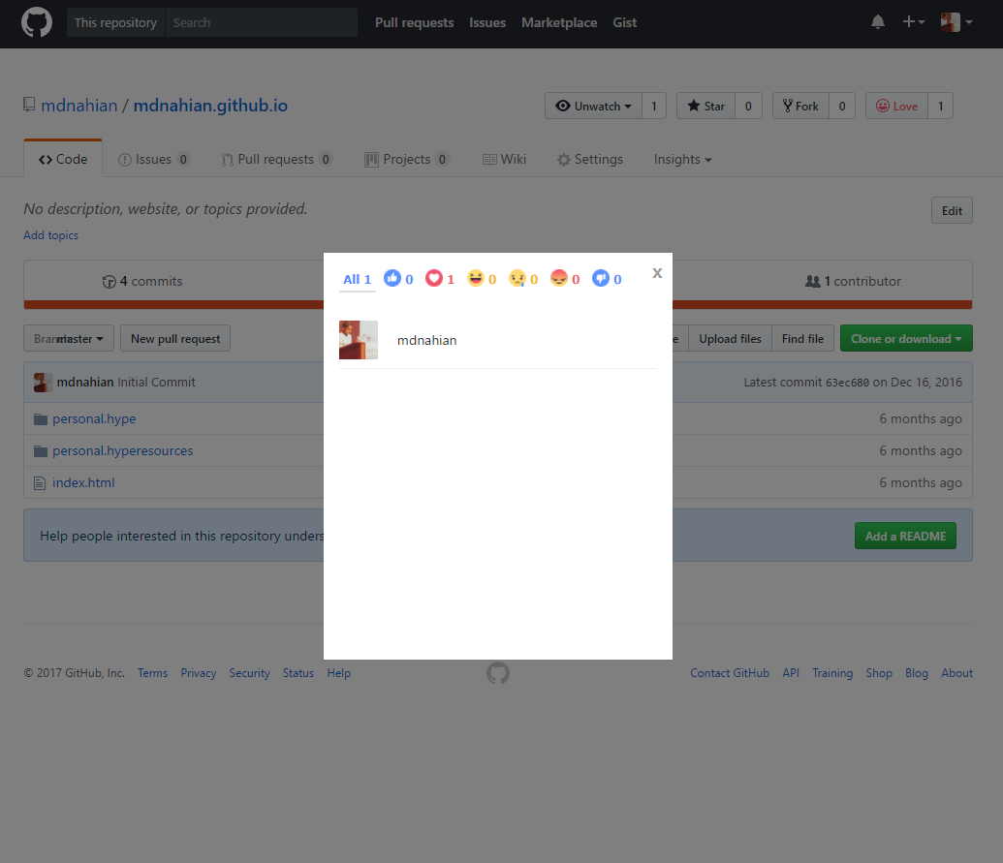Open the mdnahian.github.io repository link
Viewport: 1003px width, 863px height.
click(x=210, y=106)
